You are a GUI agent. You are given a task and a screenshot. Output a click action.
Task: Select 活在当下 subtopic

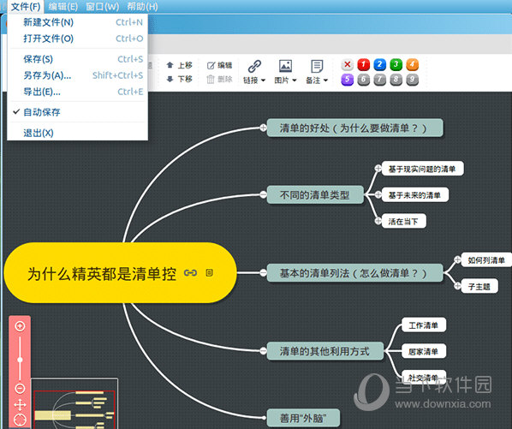point(403,222)
